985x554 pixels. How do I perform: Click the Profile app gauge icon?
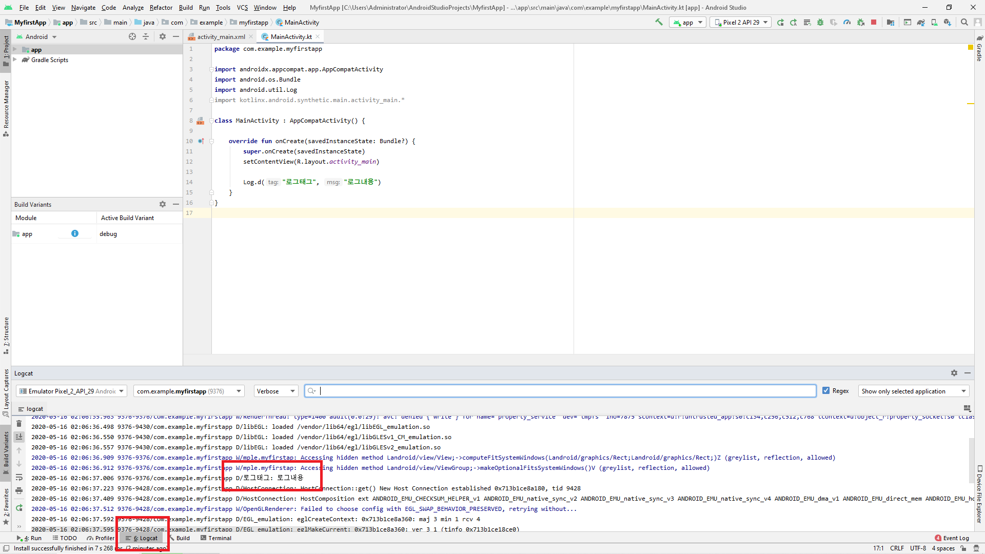(847, 22)
